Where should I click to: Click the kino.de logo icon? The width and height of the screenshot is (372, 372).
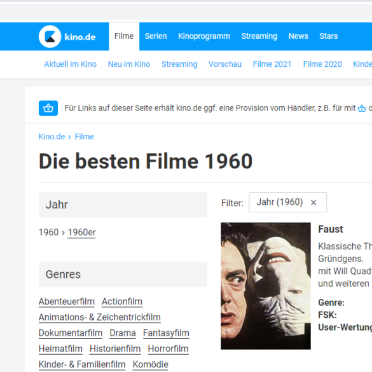50,36
